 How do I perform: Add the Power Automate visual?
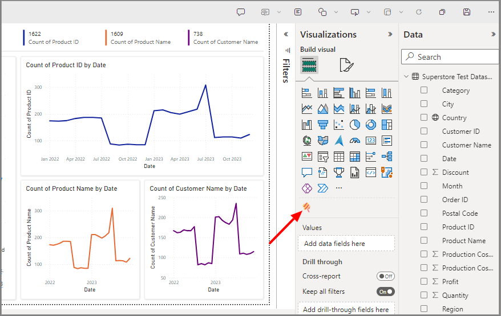[x=323, y=188]
